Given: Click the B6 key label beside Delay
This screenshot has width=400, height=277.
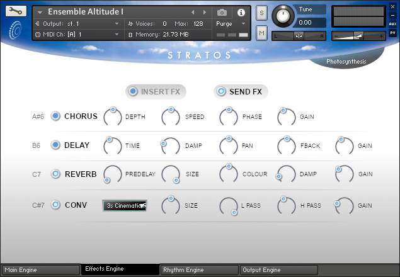Looking at the screenshot, I should tap(37, 145).
